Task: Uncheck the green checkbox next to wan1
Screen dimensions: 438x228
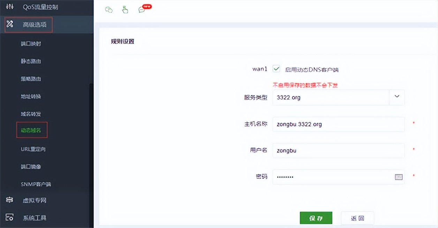Action: pyautogui.click(x=276, y=69)
